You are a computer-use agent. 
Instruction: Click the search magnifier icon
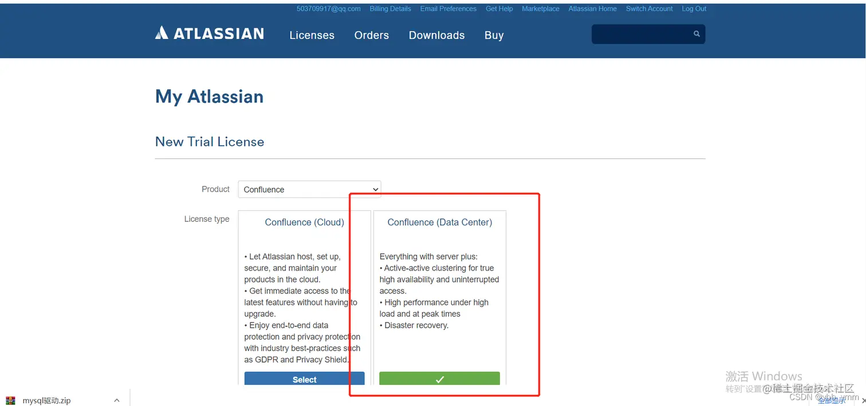(696, 34)
